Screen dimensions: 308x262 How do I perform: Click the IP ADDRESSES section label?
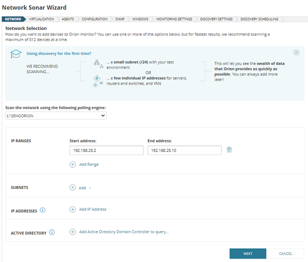(24, 211)
